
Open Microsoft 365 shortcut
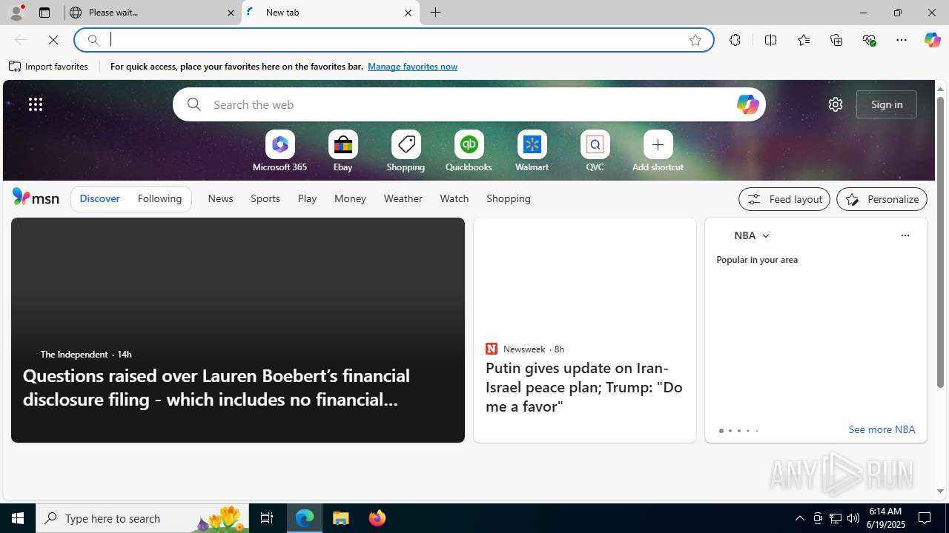280,152
